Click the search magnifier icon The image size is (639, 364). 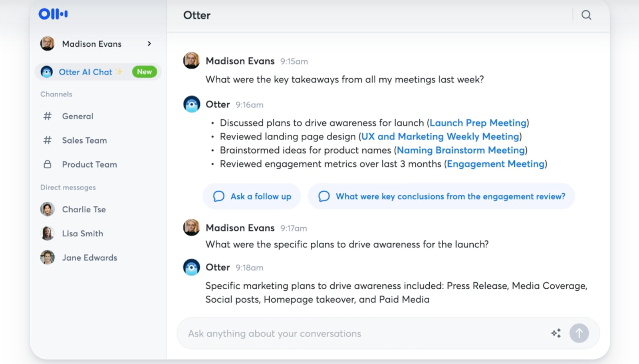click(586, 15)
